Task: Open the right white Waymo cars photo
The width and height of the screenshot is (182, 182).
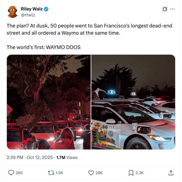Action: pyautogui.click(x=133, y=102)
